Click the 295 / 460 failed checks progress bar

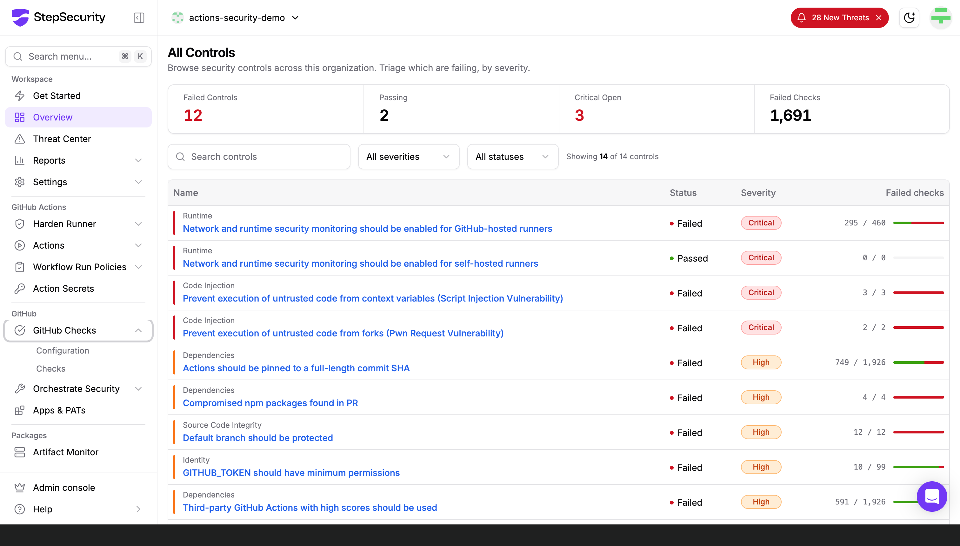918,223
